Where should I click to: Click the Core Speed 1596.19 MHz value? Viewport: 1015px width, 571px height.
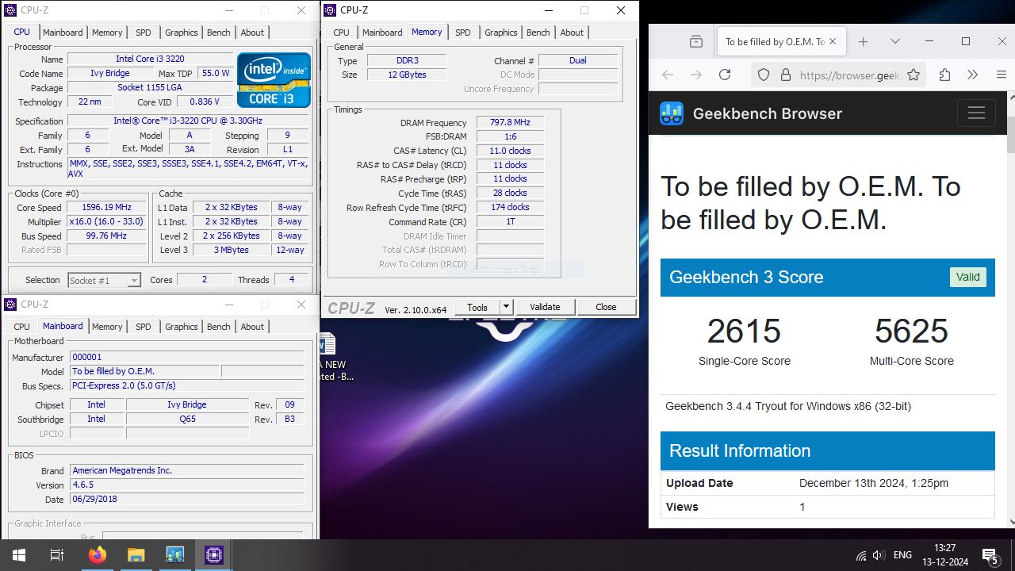pyautogui.click(x=107, y=208)
